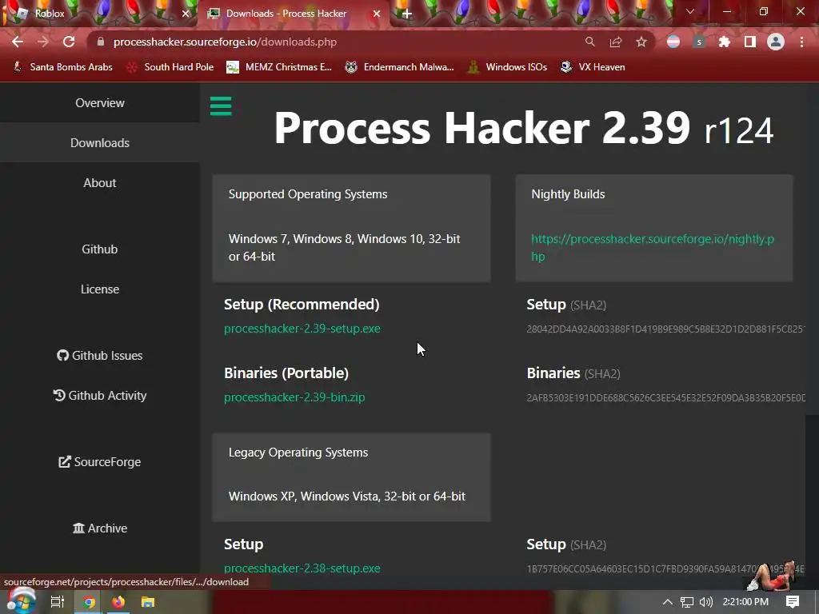The height and width of the screenshot is (614, 819).
Task: Open the Chrome profile avatar
Action: point(776,42)
